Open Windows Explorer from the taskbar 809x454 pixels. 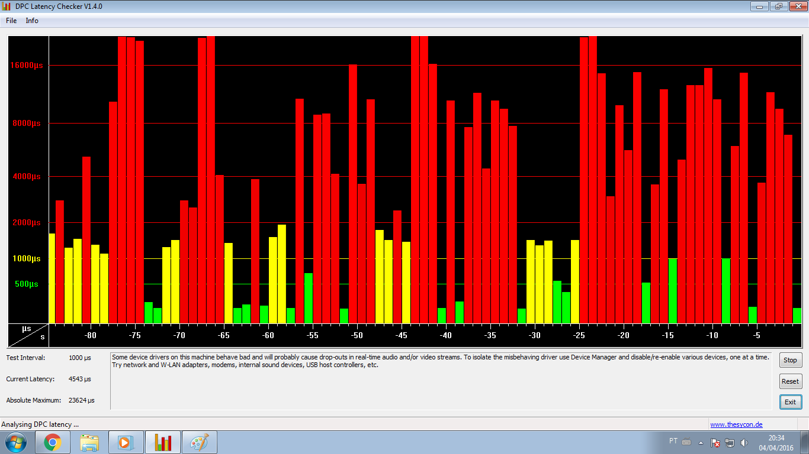click(89, 442)
